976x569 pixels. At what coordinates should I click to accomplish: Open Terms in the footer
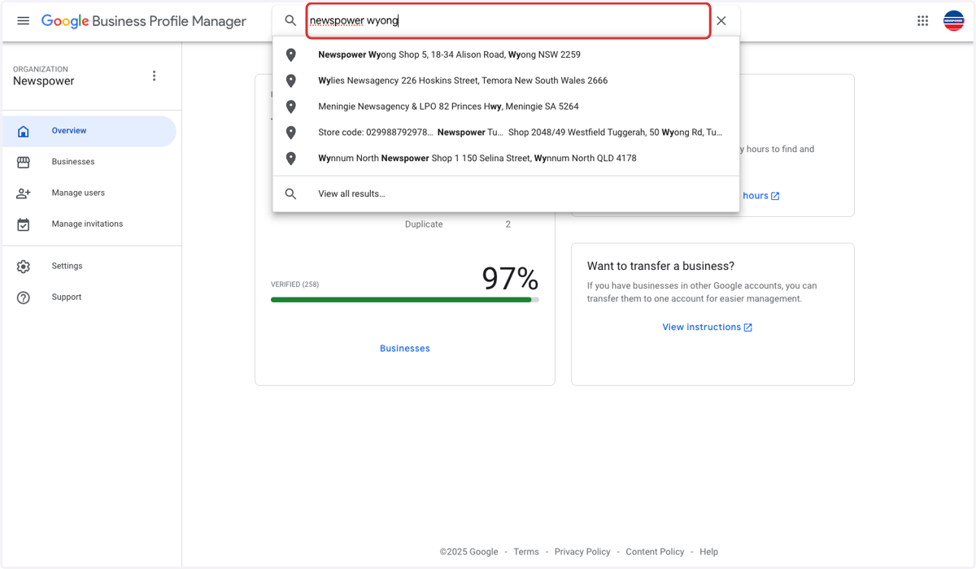(x=526, y=552)
